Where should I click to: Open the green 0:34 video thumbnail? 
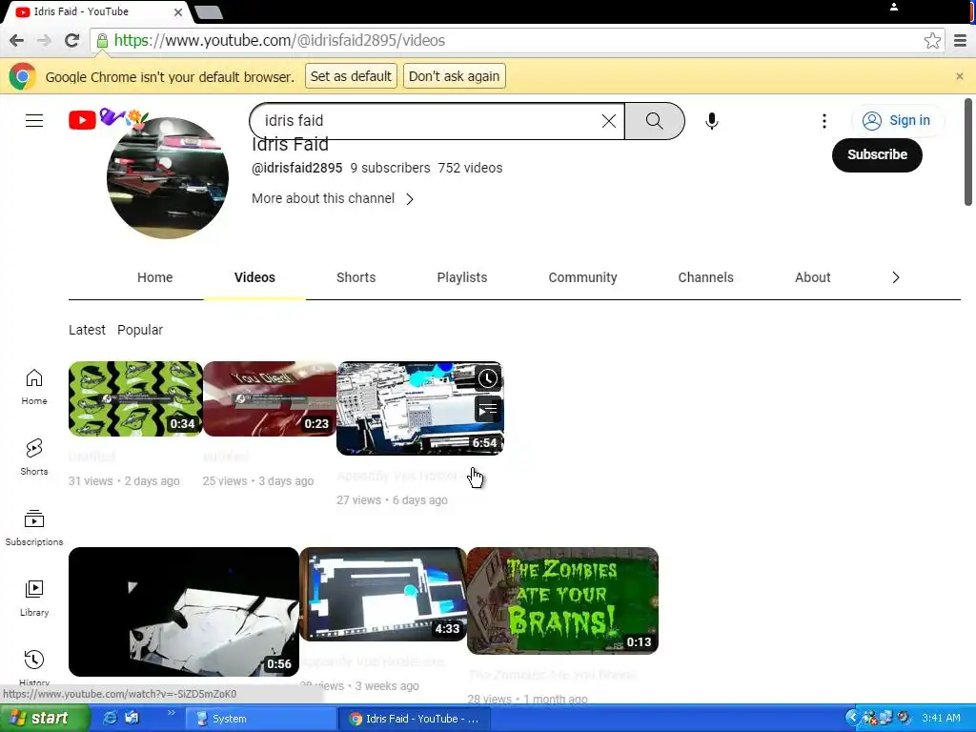pos(135,399)
